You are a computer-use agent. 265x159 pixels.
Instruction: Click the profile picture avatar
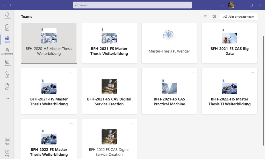click(231, 5)
